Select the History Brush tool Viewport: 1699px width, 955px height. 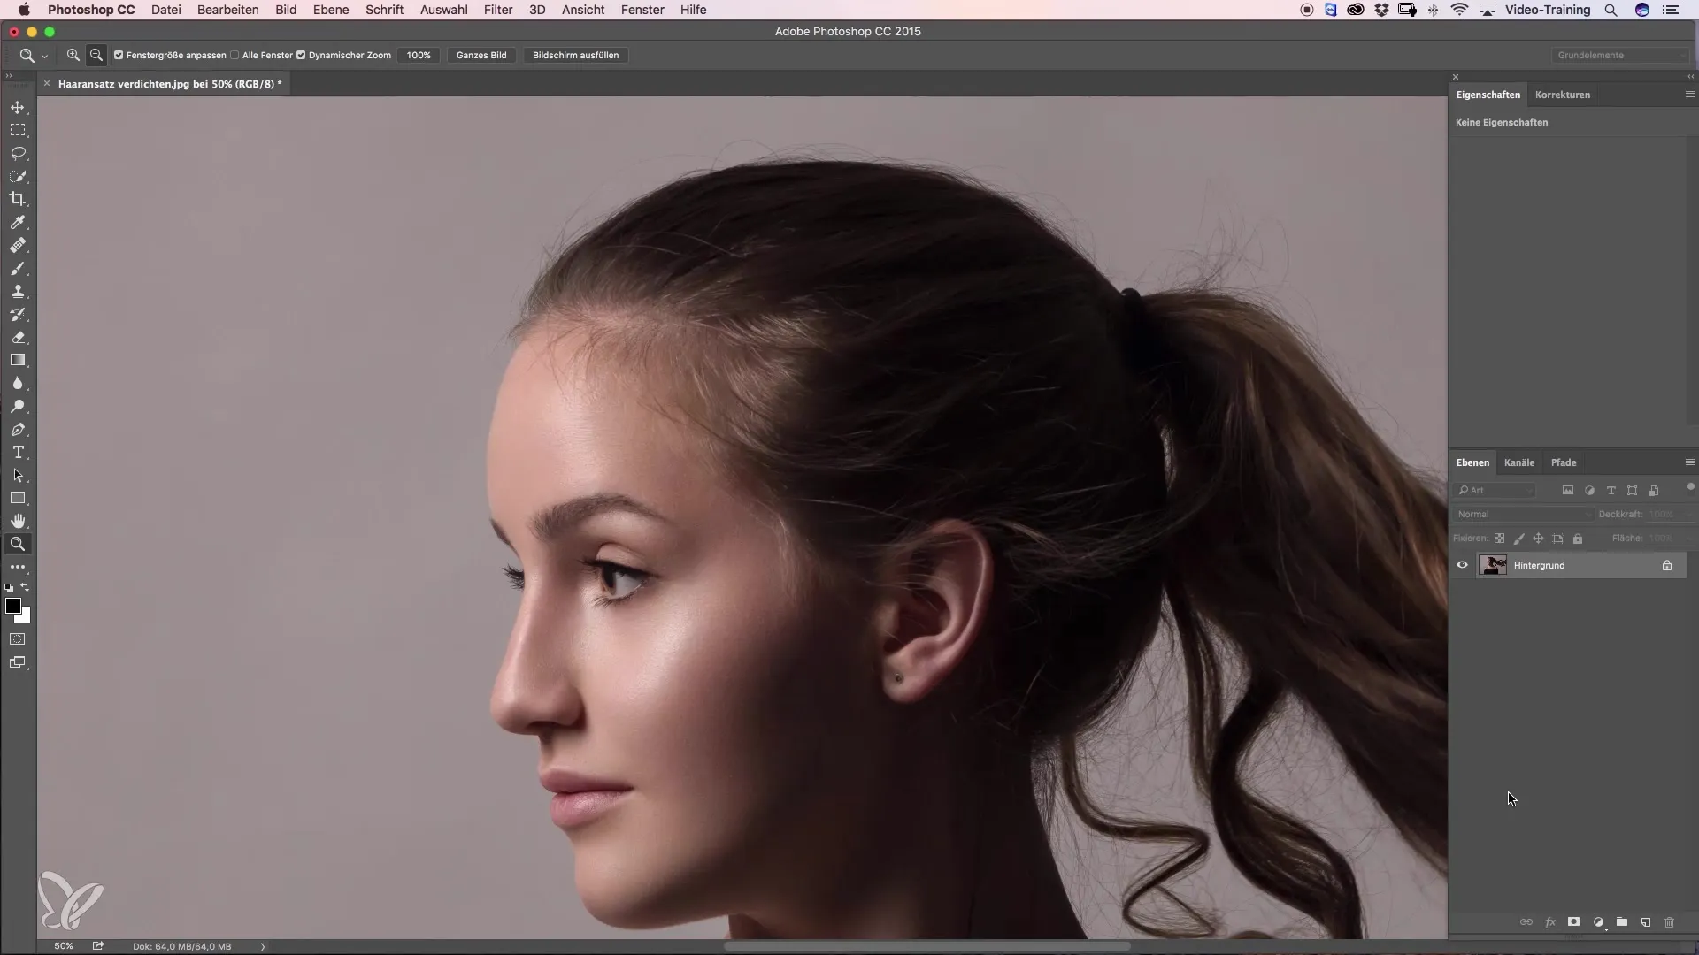click(x=18, y=314)
